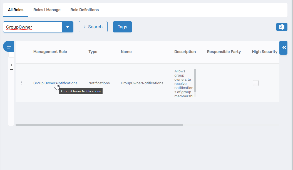Toggle High Security checkbox for Group Owner Notifications
293x170 pixels.
[255, 83]
